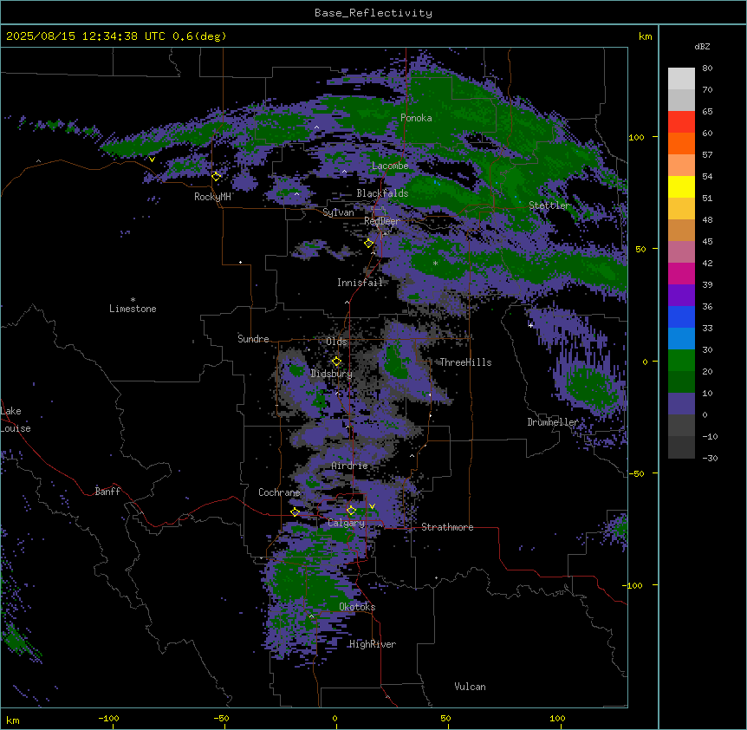Select the orange 60-57 dBZ legend swatch
Viewport: 747px width, 730px height.
681,143
